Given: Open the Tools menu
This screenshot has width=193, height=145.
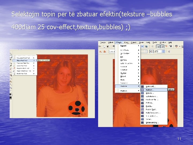Looking at the screenshot, I should (155, 42).
